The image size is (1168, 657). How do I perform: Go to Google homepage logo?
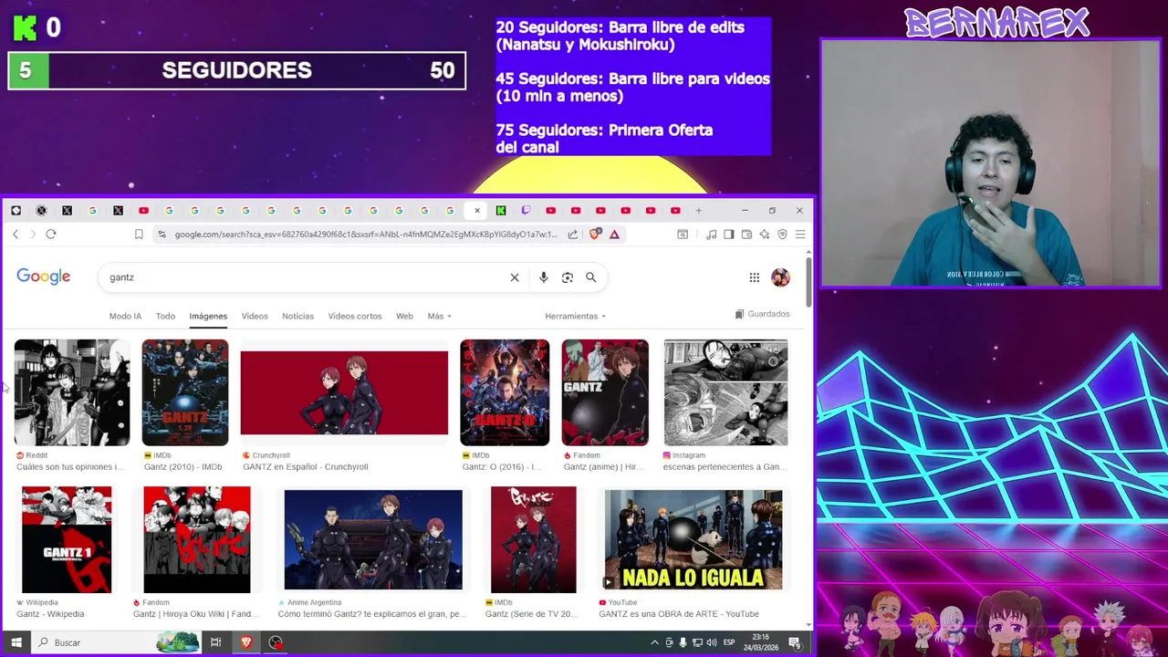coord(43,276)
